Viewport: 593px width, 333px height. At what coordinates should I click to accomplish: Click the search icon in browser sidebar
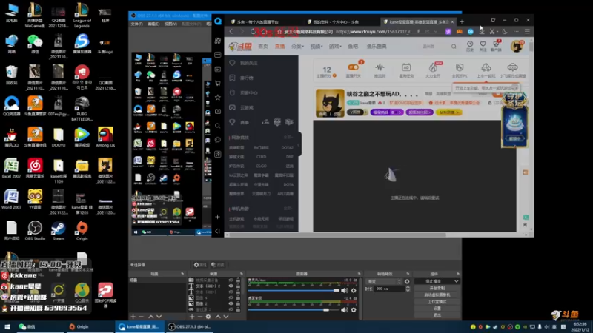click(218, 126)
